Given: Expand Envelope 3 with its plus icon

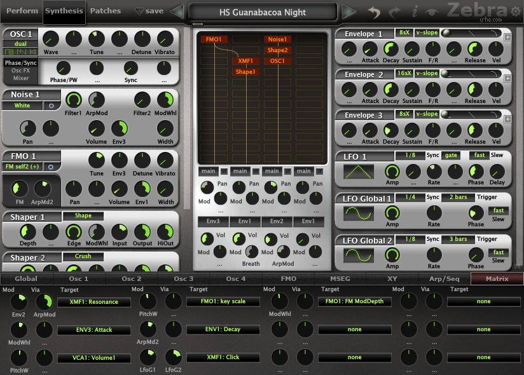Looking at the screenshot, I should (507, 119).
